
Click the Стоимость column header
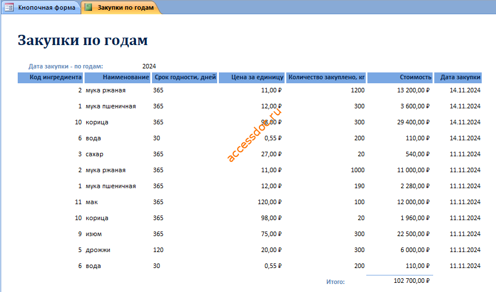[x=400, y=78]
